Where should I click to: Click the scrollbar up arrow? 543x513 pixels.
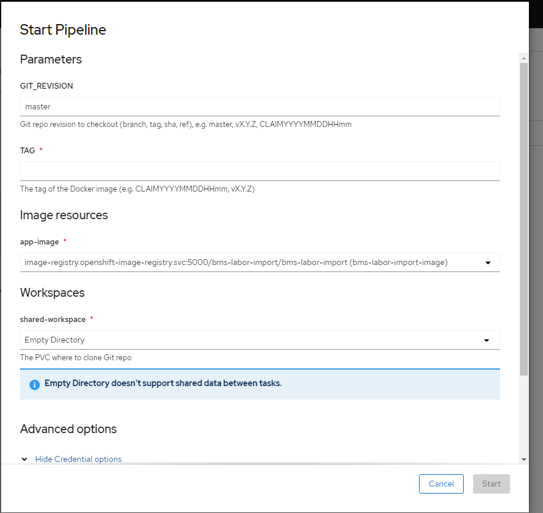523,57
